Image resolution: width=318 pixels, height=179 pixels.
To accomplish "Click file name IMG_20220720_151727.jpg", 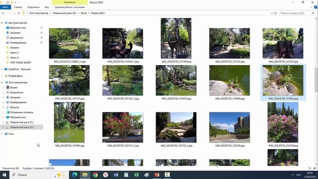I will click(70, 98).
